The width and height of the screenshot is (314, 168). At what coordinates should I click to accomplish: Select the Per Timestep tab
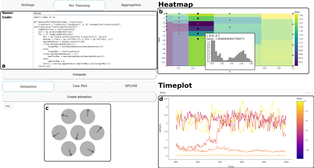[79, 5]
